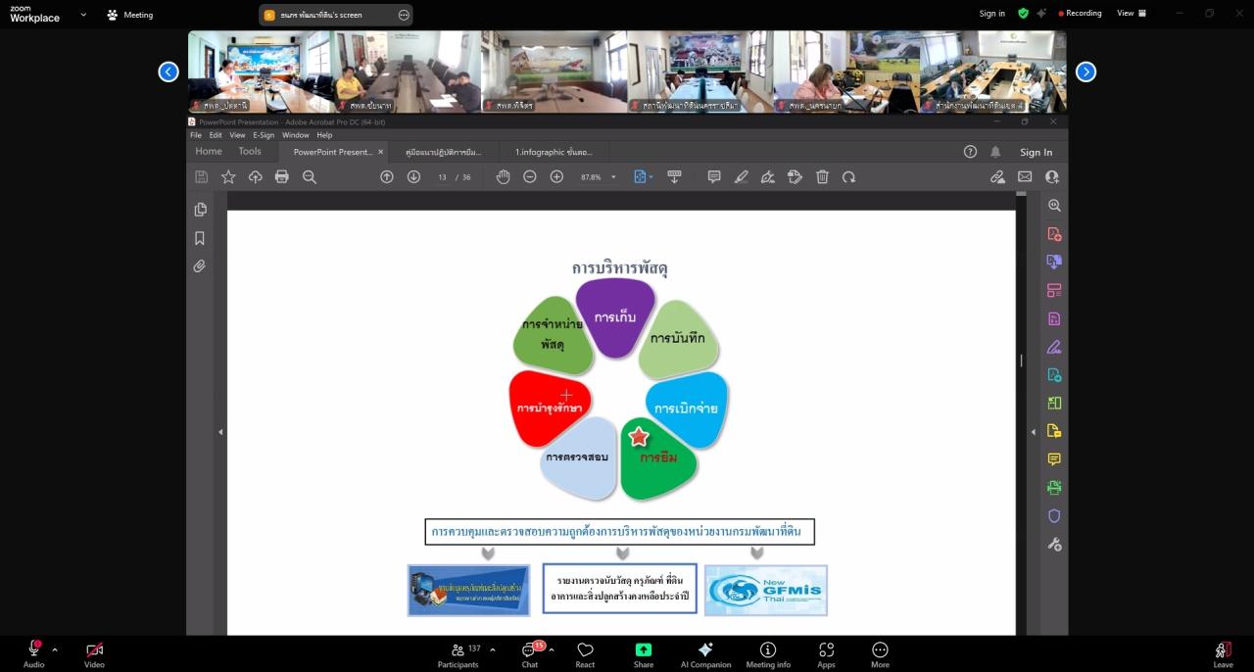Leave the meeting

[1223, 653]
